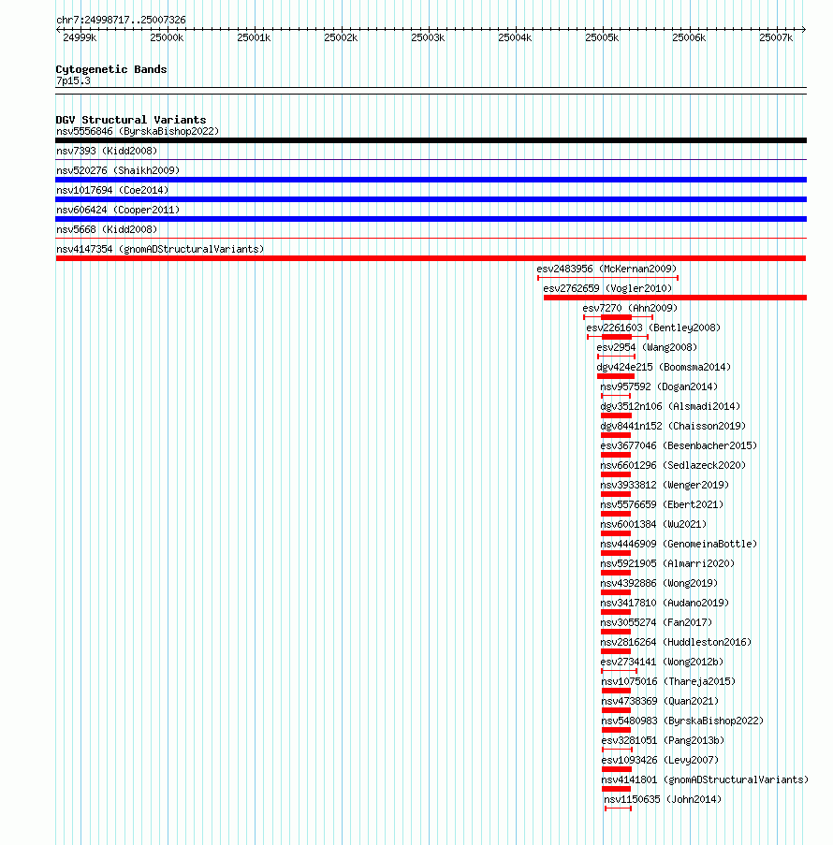Open the nsv5668 (Kidd2008) label
The height and width of the screenshot is (845, 833).
click(107, 229)
